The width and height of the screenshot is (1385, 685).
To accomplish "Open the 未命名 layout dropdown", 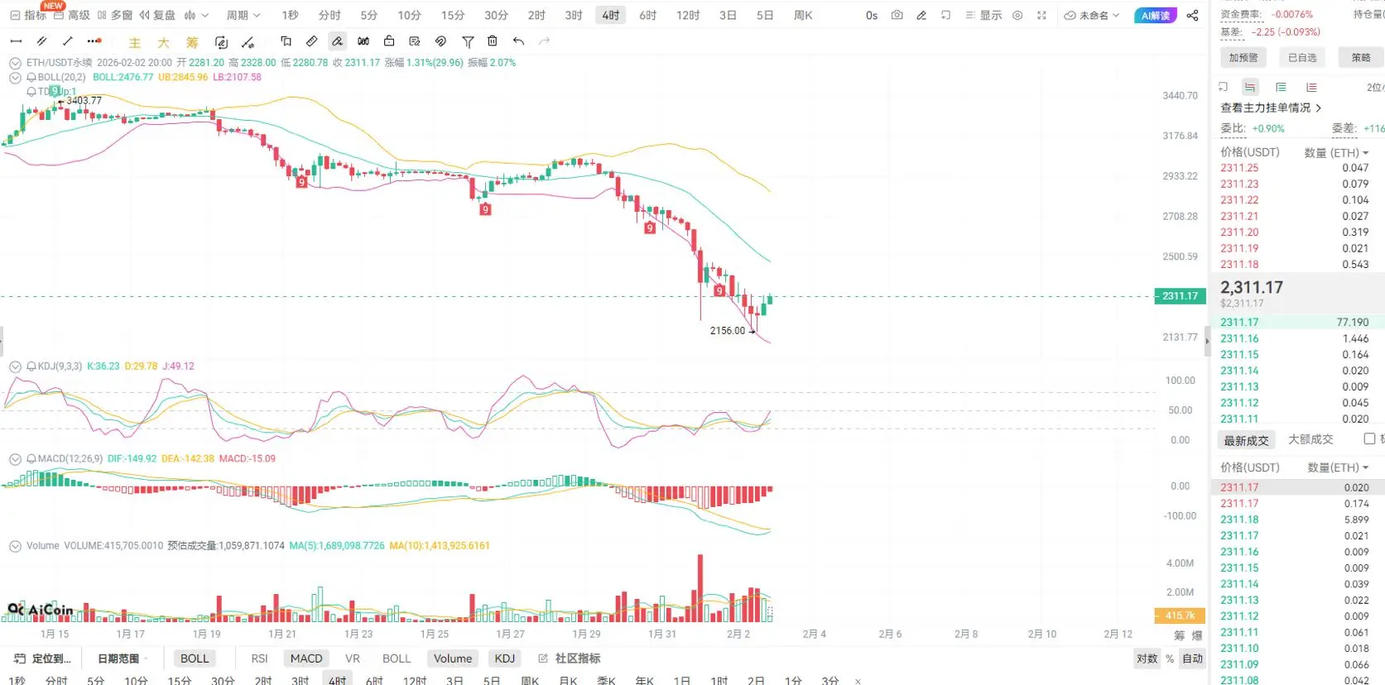I will [1092, 15].
